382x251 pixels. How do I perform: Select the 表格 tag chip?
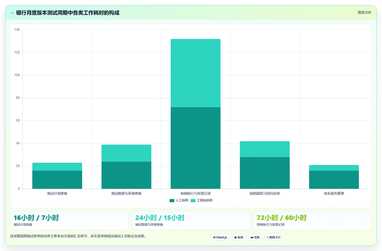click(239, 237)
